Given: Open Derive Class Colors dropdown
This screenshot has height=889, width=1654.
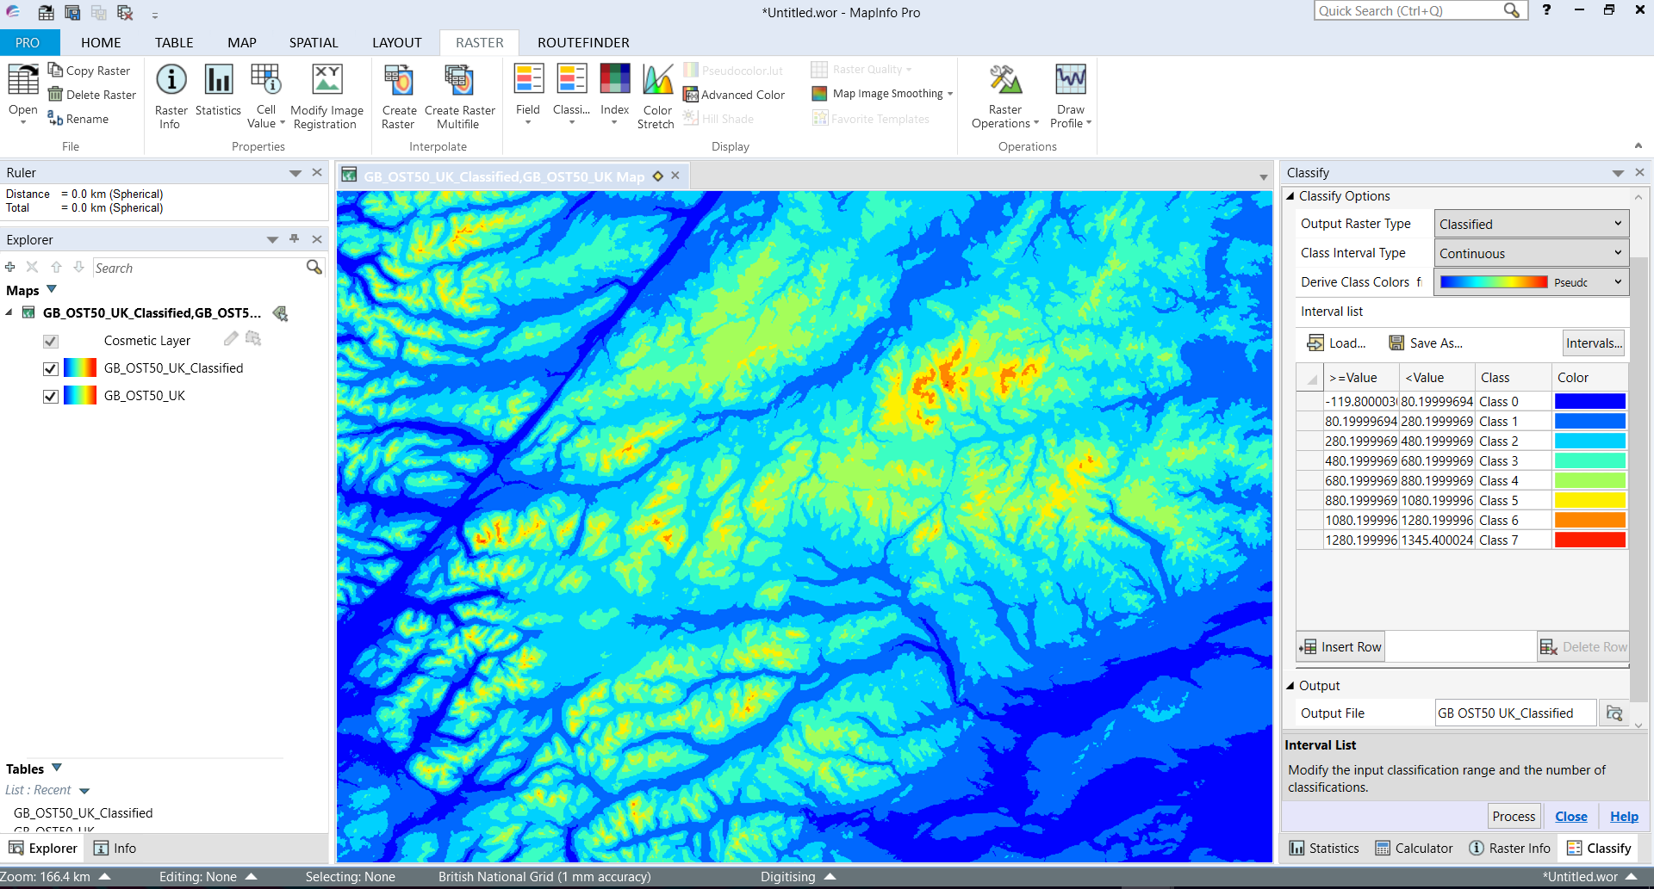Looking at the screenshot, I should pos(1532,282).
